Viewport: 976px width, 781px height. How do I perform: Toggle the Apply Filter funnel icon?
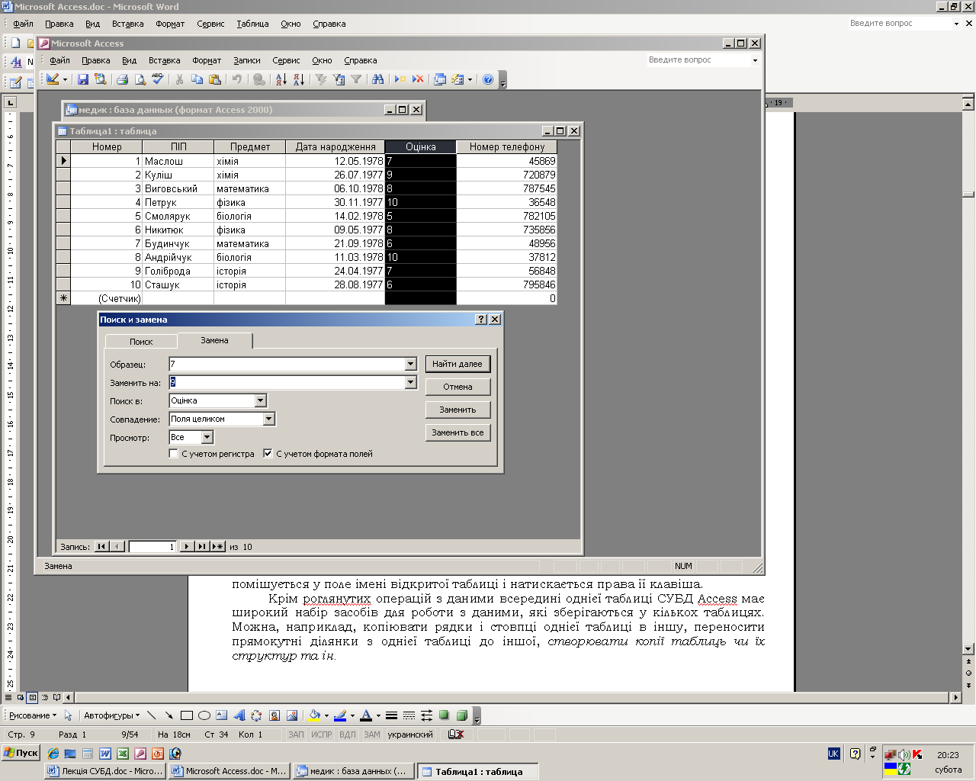[356, 79]
